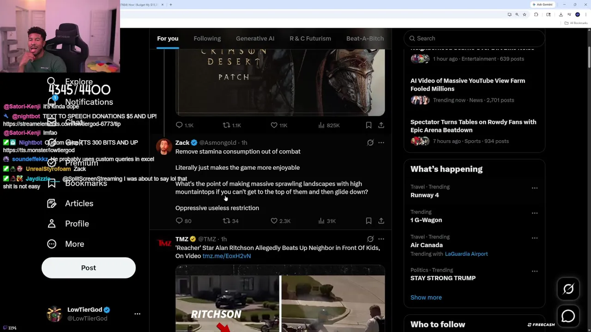This screenshot has width=591, height=332.
Task: Open the STAY STRONG TRUMP trend
Action: (443, 278)
